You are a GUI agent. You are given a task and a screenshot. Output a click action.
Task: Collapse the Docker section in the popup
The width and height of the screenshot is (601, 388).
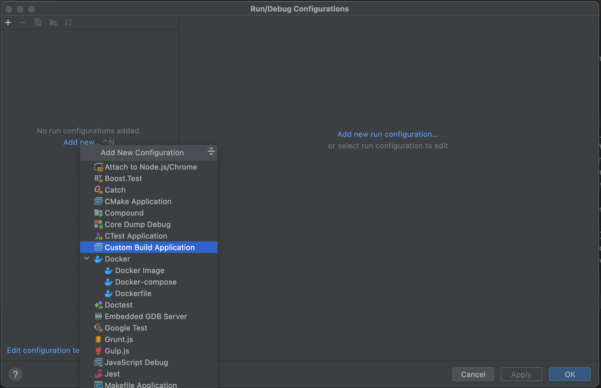pyautogui.click(x=87, y=258)
